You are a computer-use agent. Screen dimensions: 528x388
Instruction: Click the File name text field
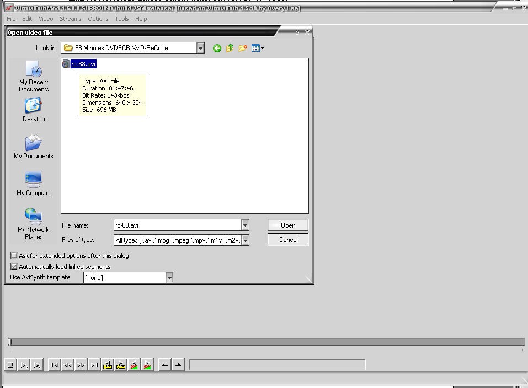[x=178, y=225]
